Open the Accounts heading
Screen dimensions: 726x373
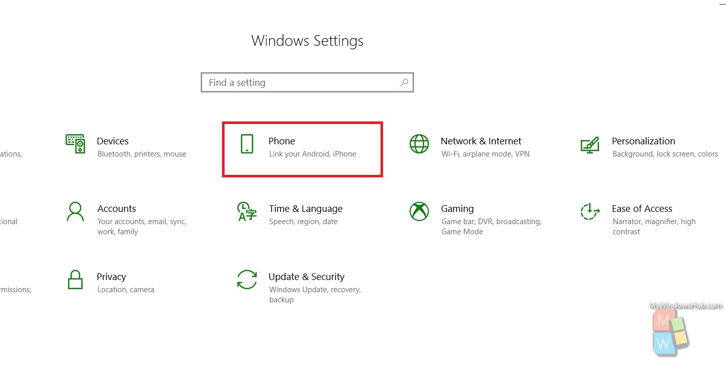click(117, 208)
